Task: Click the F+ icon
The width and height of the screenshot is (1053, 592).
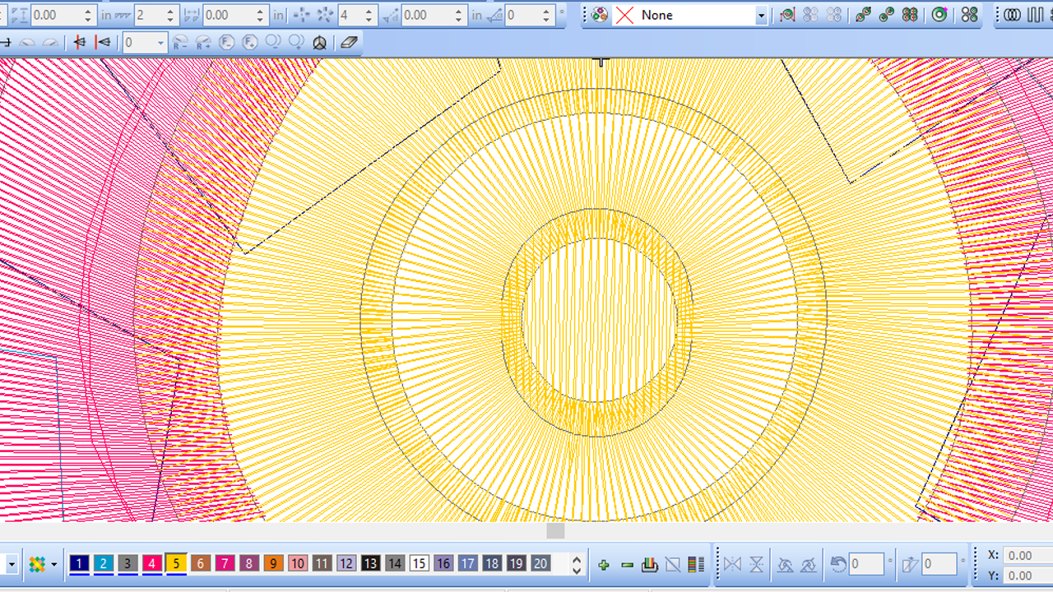Action: (250, 43)
